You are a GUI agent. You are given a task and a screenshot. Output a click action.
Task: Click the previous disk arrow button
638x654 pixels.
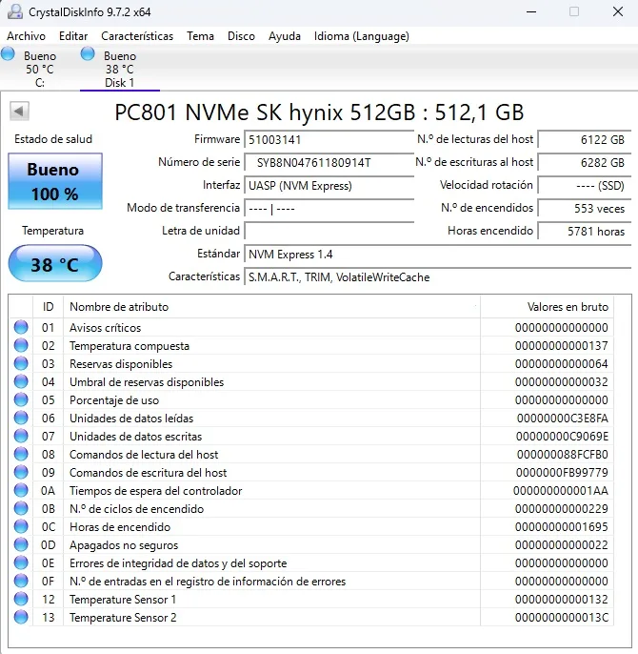19,111
